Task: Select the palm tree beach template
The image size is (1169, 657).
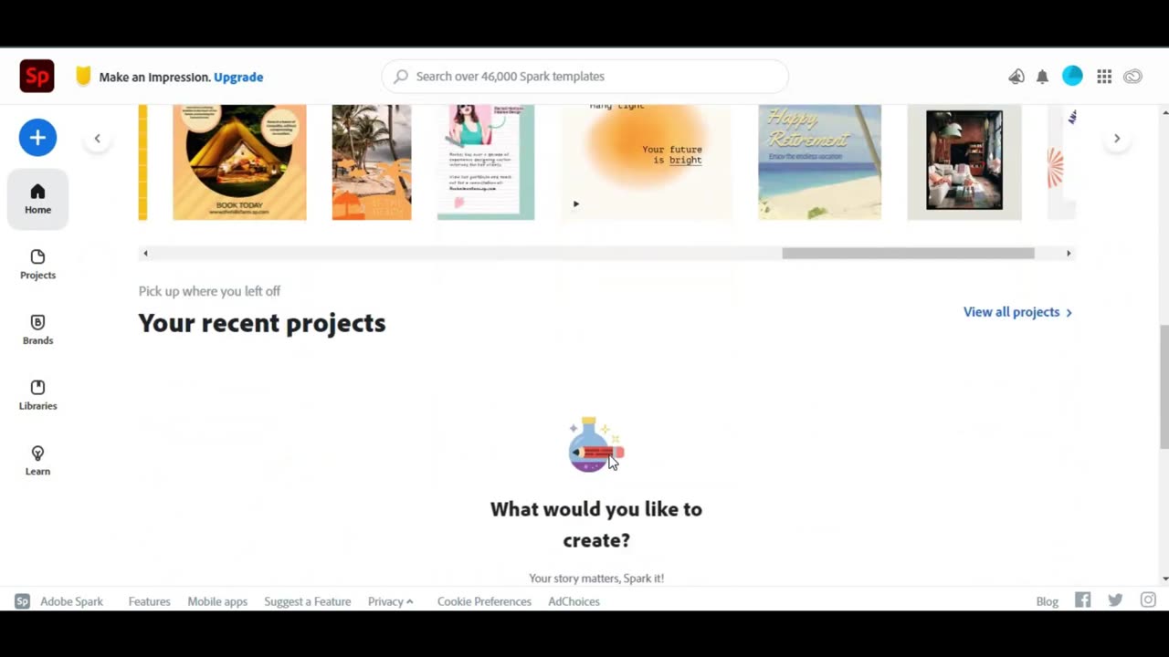Action: [x=372, y=162]
